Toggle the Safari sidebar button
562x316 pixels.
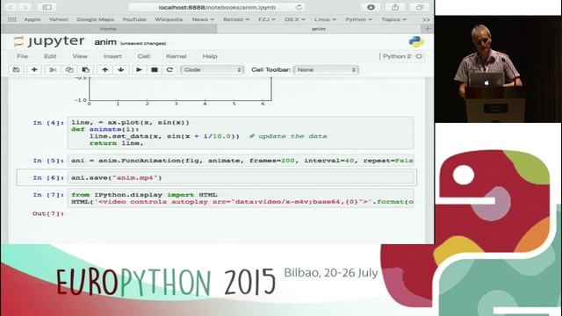click(x=47, y=7)
